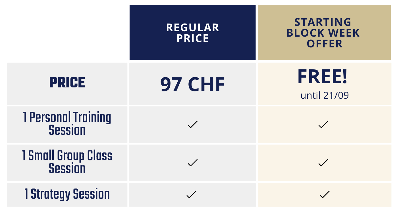
Task: Select the 1 Strategy Session label
Action: click(67, 194)
